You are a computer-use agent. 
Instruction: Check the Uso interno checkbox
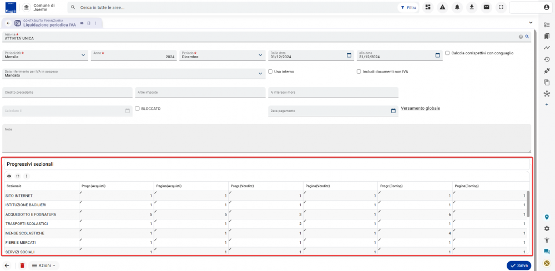coord(270,71)
